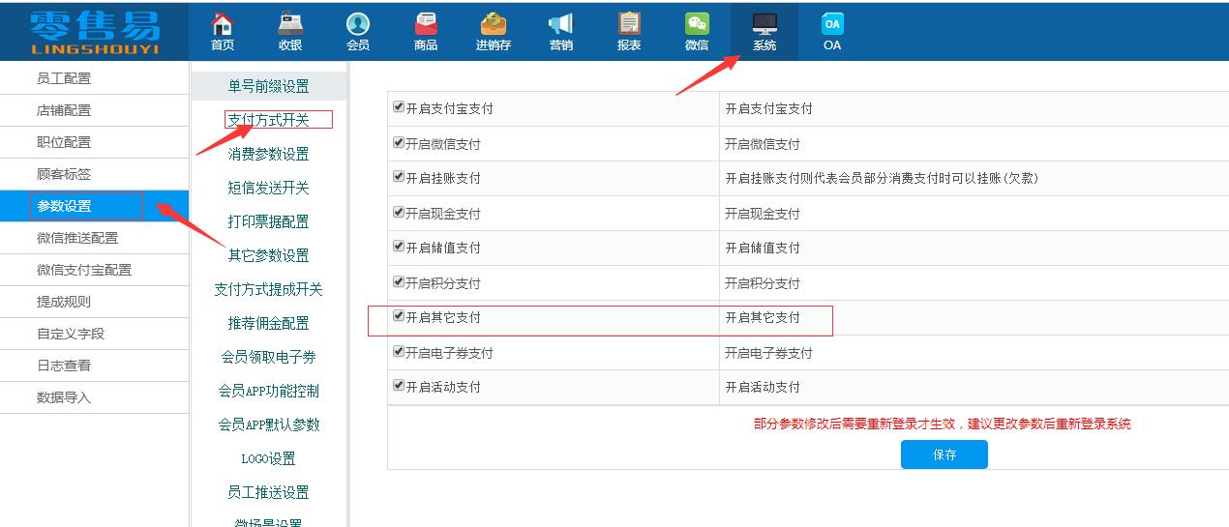Select 微信支付宝配置 in left sidebar

click(94, 270)
